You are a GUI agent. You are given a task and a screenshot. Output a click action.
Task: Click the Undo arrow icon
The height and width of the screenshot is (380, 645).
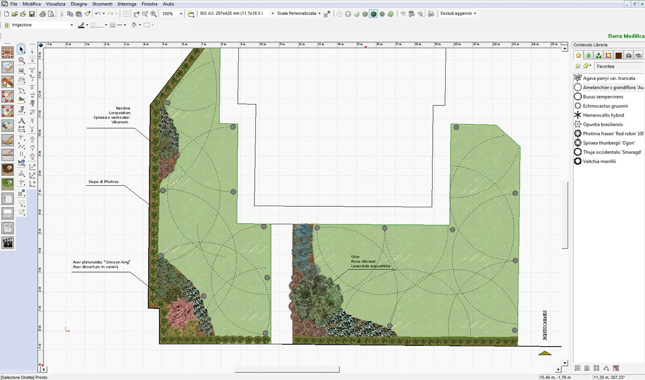tap(97, 14)
